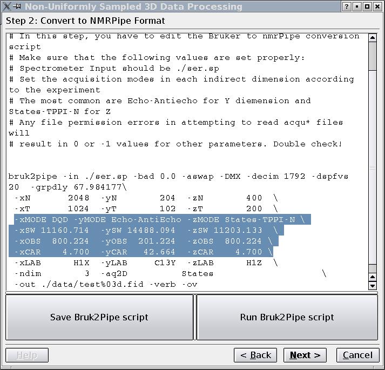Click the down arrow at bottom of scrollbar
The image size is (385, 370).
[x=372, y=285]
